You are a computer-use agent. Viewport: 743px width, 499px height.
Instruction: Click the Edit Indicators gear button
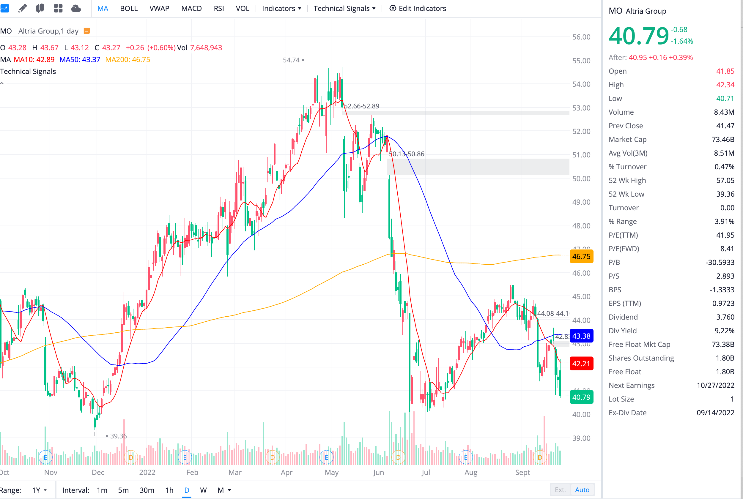418,8
